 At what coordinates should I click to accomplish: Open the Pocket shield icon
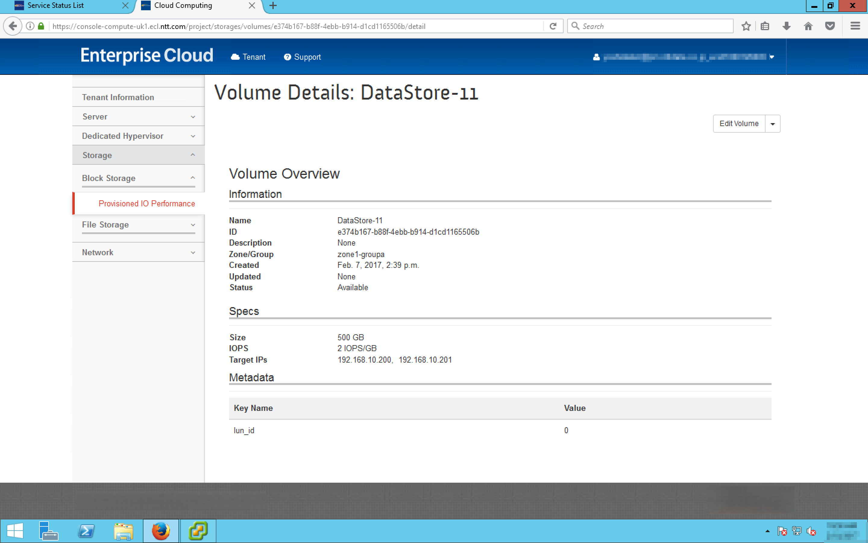830,26
